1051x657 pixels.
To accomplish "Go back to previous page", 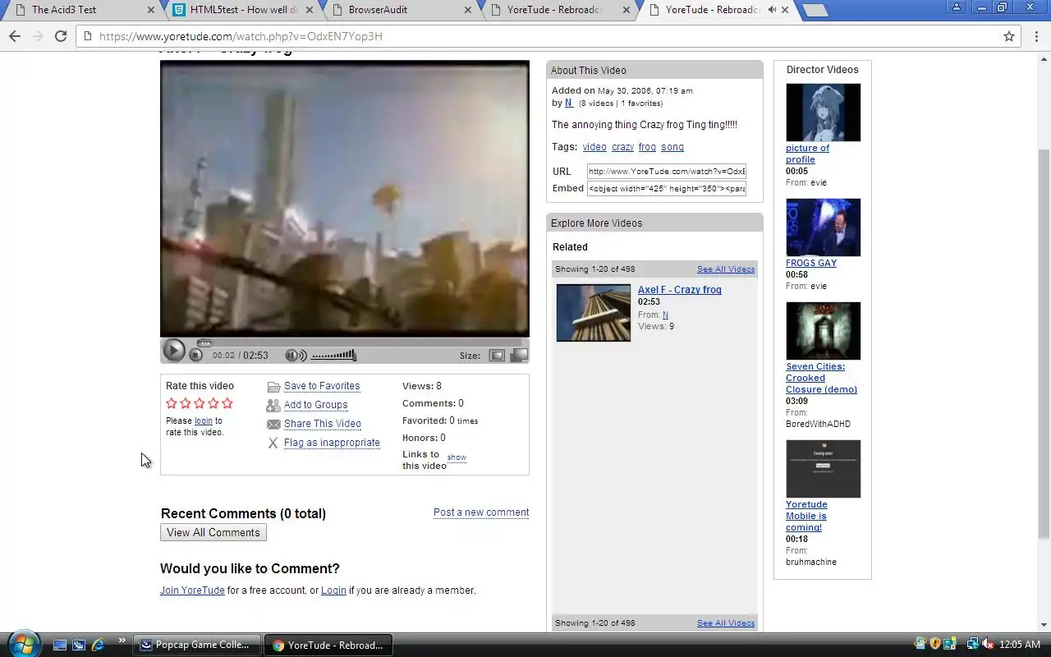I will pos(14,36).
